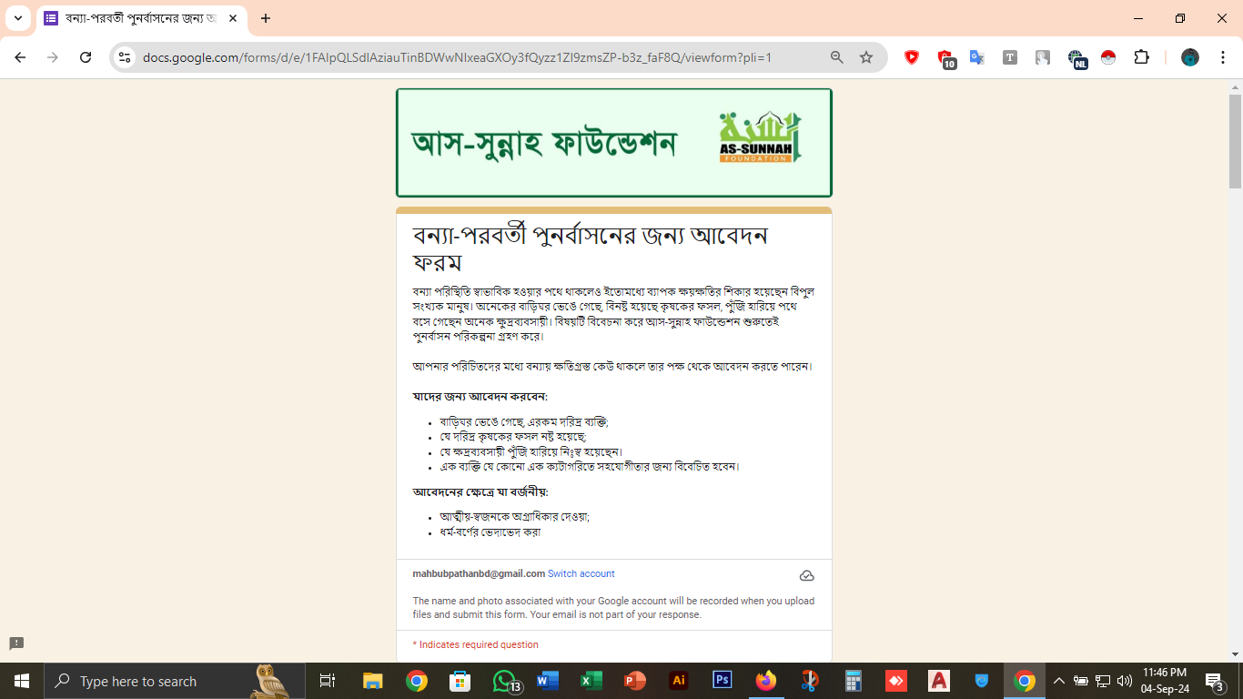Click the mahbubpathanbd@gmail.com account text
This screenshot has width=1243, height=699.
pyautogui.click(x=479, y=574)
